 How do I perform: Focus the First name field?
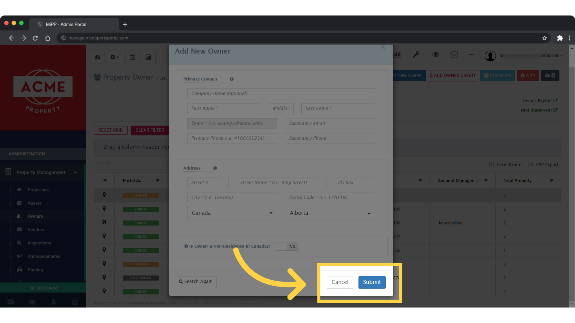coord(224,108)
